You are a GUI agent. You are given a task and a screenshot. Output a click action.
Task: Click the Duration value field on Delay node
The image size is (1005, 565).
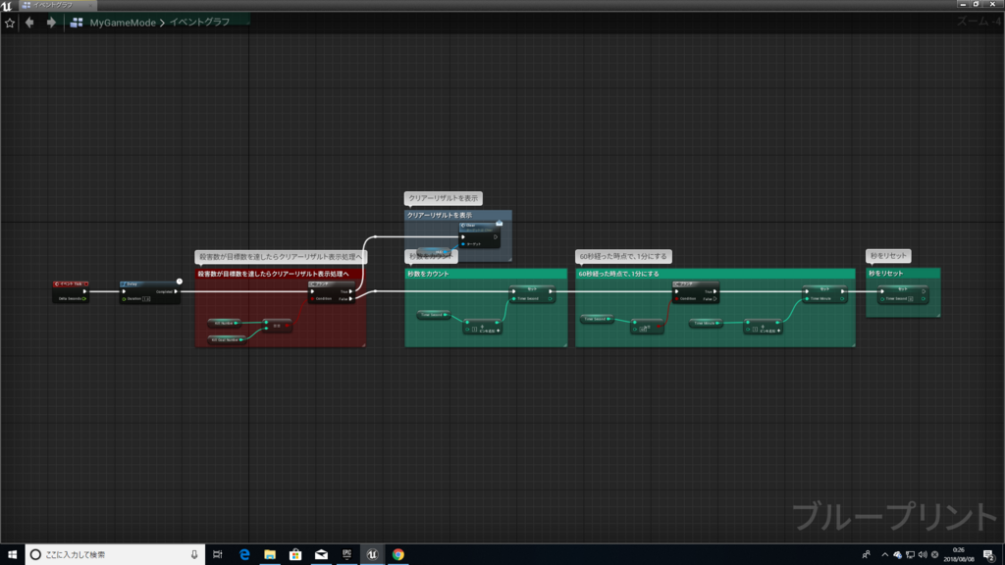click(146, 298)
